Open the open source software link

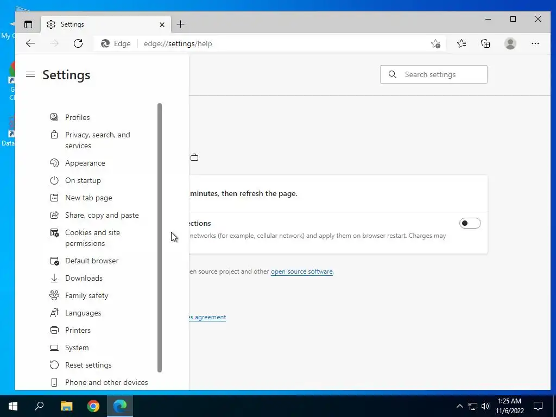(x=302, y=271)
